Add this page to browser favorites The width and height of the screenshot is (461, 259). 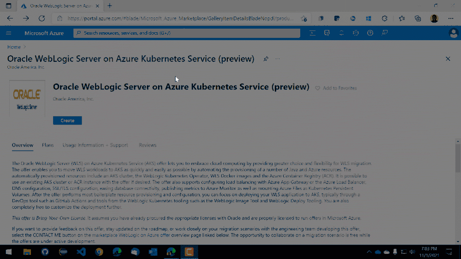coord(304,18)
